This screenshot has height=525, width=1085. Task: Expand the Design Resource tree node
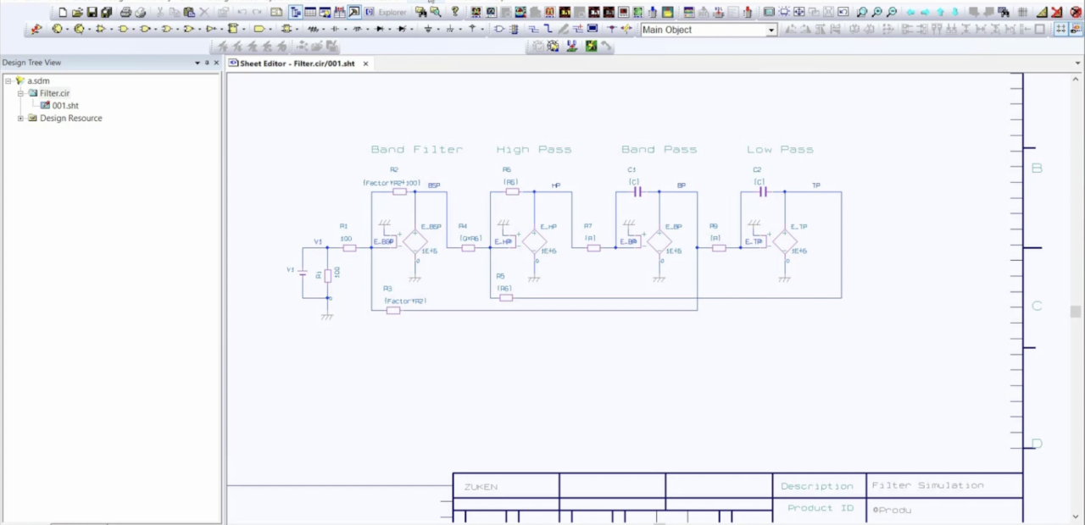(x=20, y=118)
